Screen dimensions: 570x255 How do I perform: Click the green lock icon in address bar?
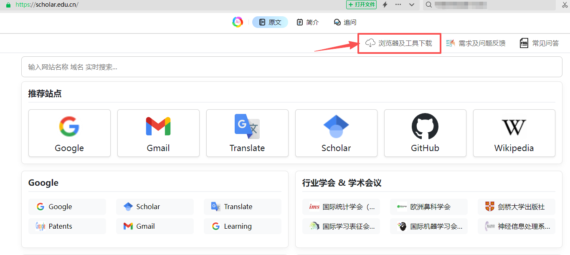coord(9,5)
